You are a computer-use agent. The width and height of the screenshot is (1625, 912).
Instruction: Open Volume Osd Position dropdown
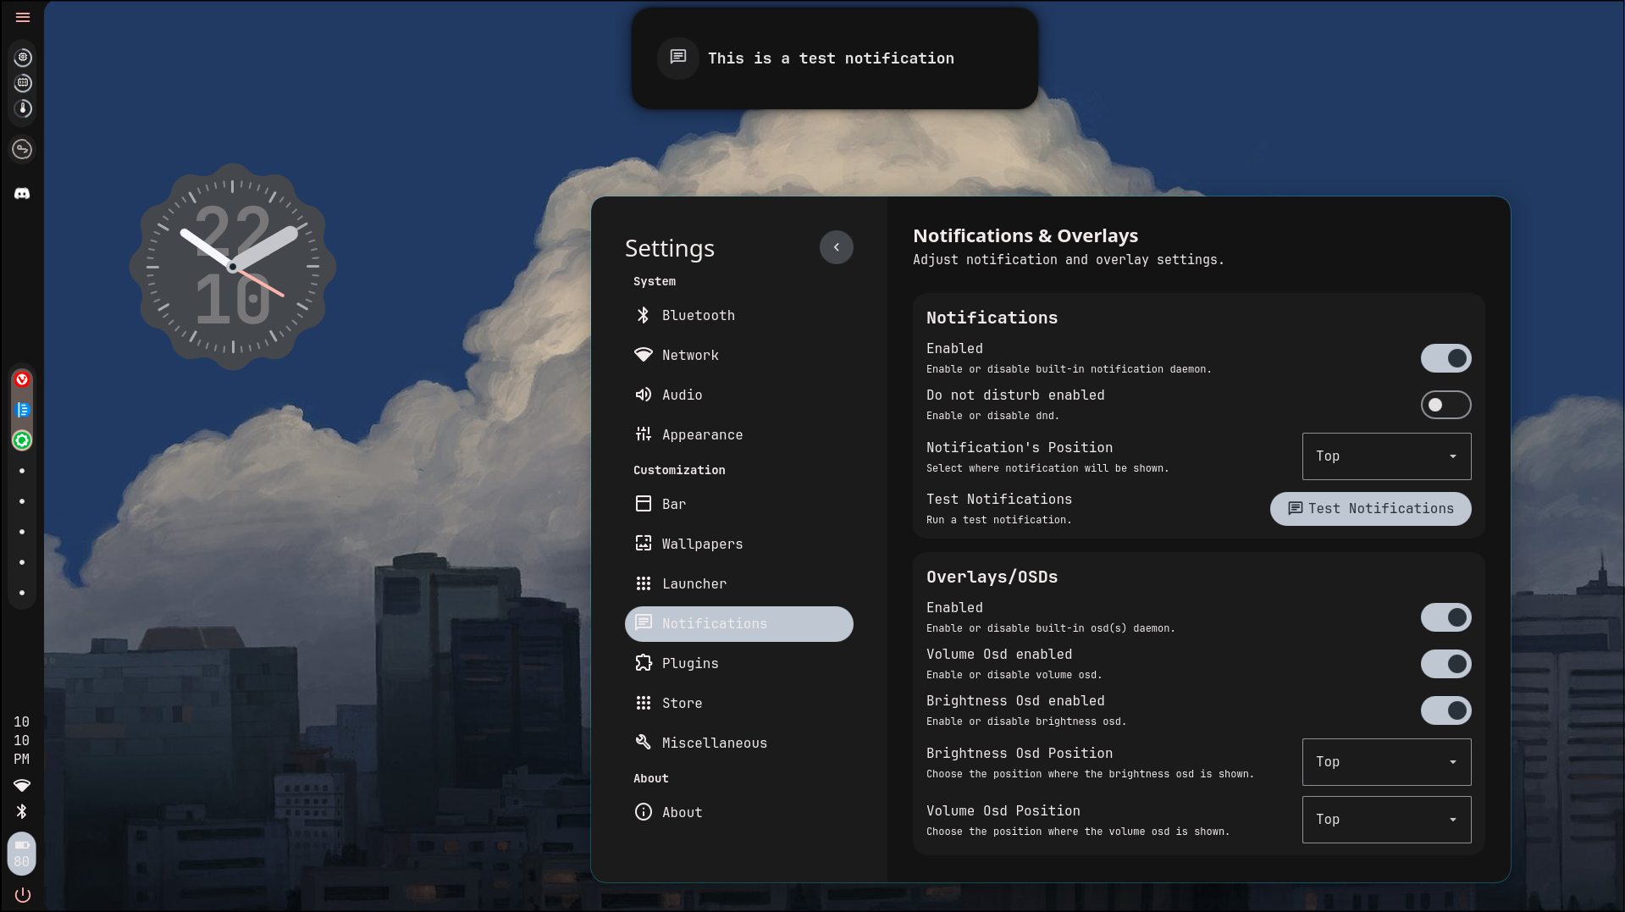click(1386, 820)
